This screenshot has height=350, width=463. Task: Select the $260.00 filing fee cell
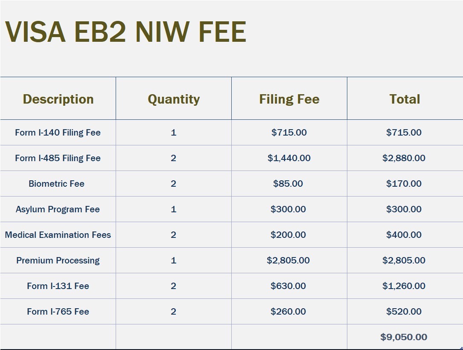(288, 312)
